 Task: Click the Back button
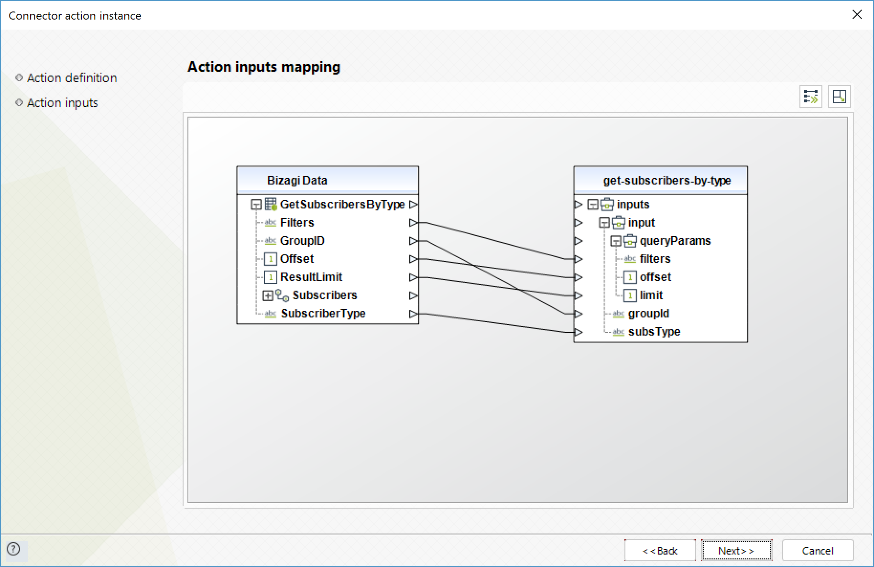point(660,551)
